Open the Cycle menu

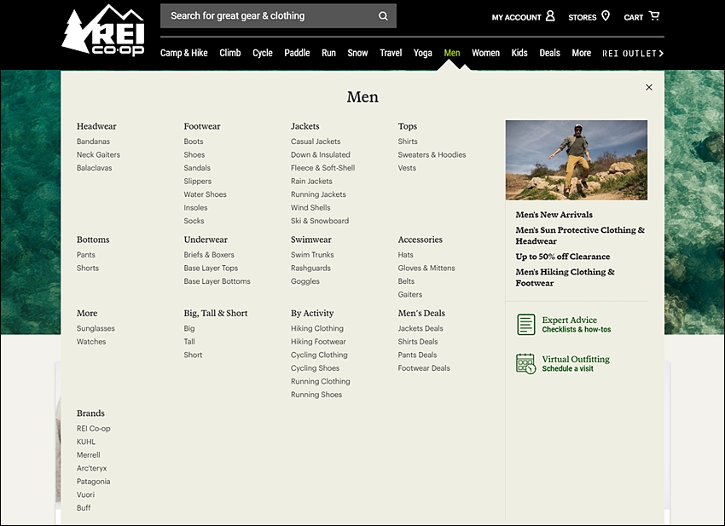click(262, 53)
